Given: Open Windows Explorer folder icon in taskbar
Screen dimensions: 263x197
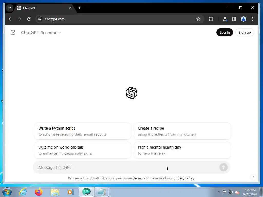Looking at the screenshot, I should (x=55, y=192).
